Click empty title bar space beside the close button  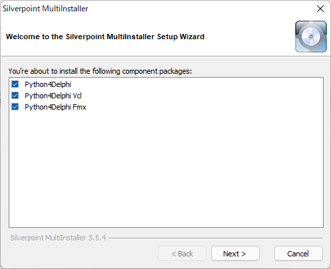200,9
